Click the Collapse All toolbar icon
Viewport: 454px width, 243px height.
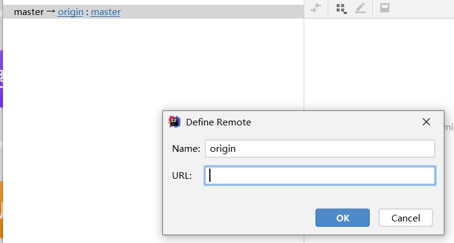click(x=316, y=8)
